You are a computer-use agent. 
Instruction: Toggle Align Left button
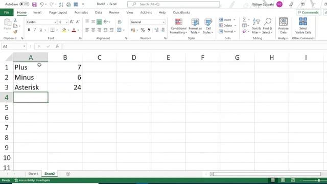tap(87, 30)
